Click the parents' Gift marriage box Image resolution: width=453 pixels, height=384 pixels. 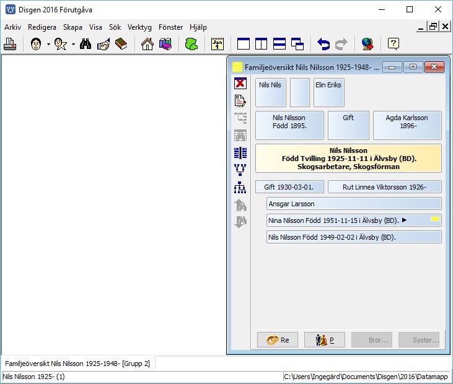click(348, 125)
